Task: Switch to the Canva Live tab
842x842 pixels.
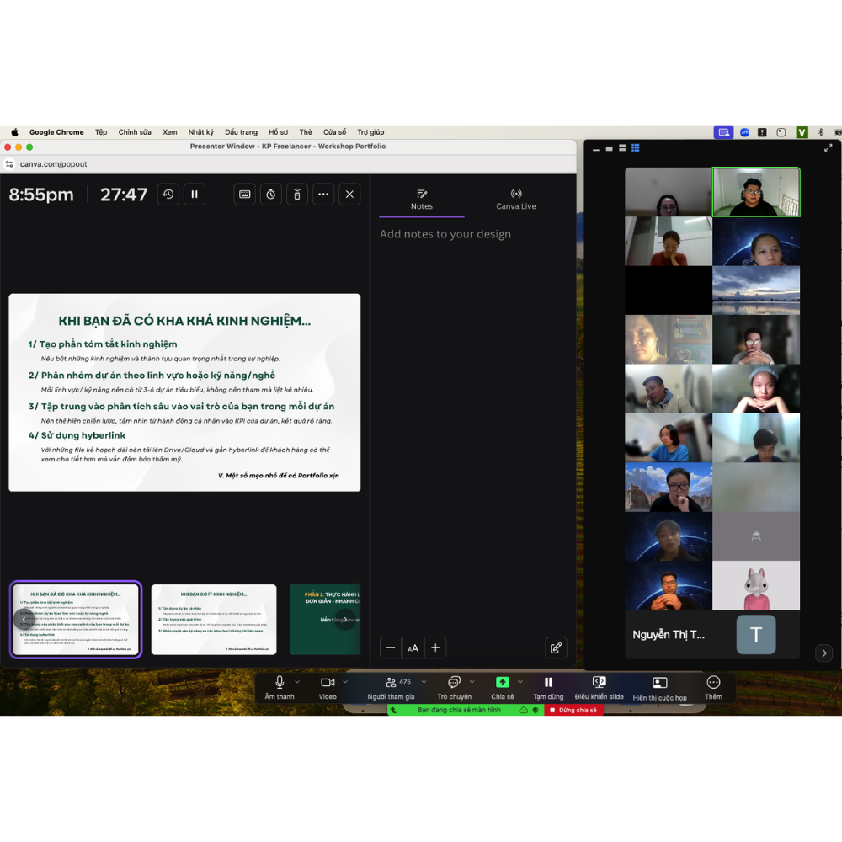Action: 516,200
